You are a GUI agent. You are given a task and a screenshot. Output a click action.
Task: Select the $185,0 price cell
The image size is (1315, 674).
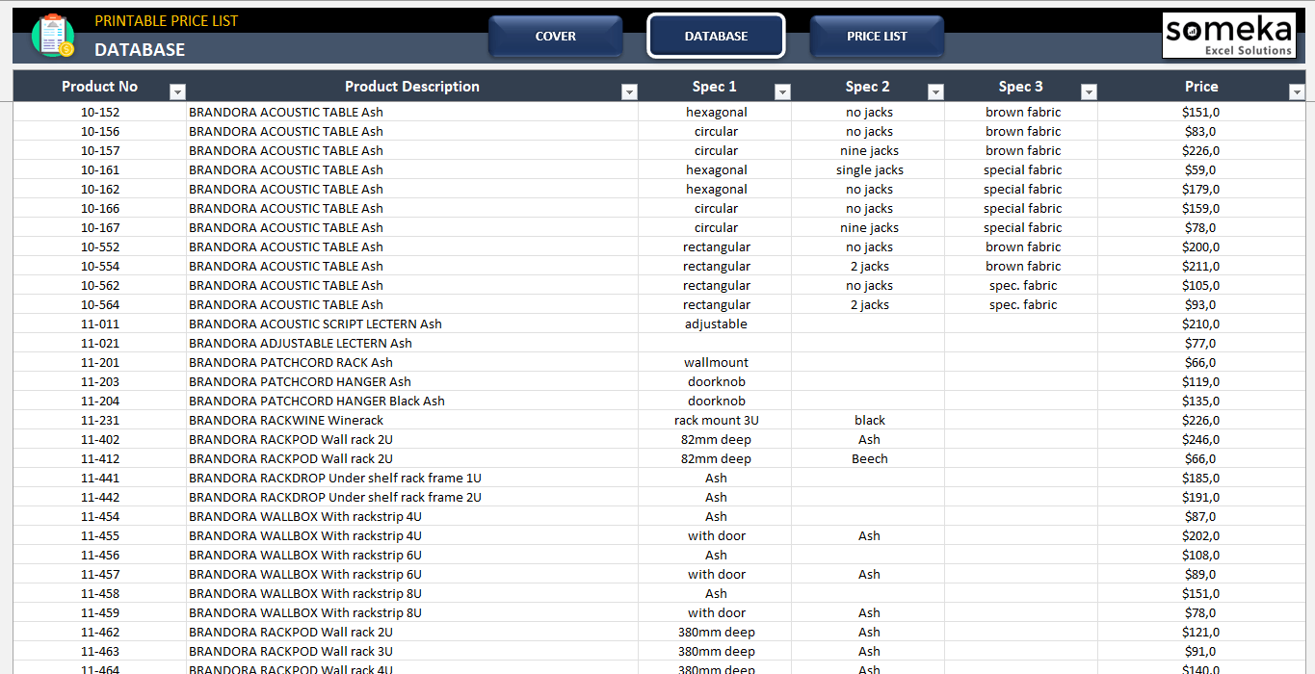click(1201, 479)
